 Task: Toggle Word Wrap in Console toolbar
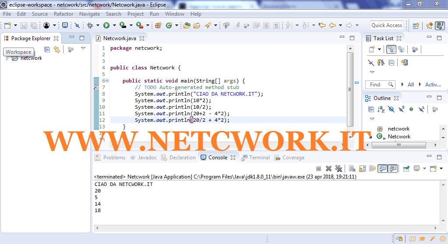coord(372,168)
